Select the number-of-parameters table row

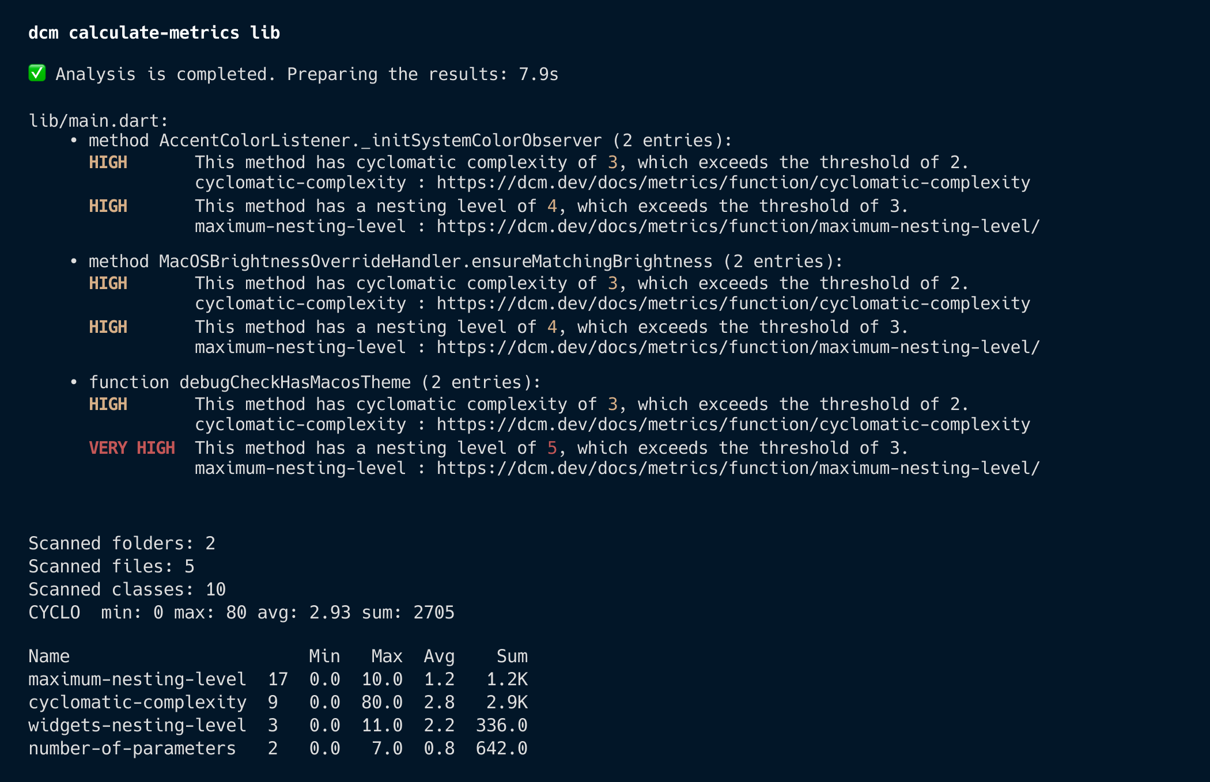[x=278, y=749]
